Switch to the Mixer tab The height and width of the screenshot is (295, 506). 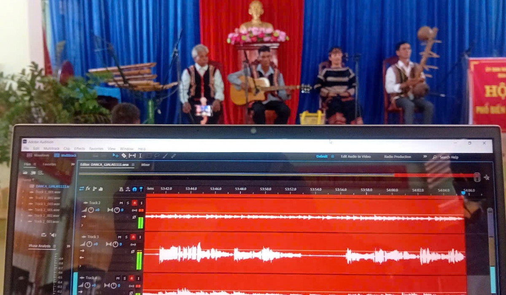coord(145,165)
